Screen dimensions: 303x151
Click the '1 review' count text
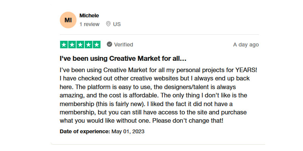pos(89,24)
